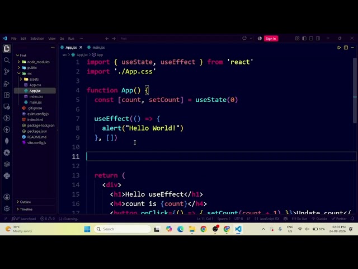This screenshot has width=358, height=269.
Task: Open the View menu
Action: pyautogui.click(x=52, y=39)
